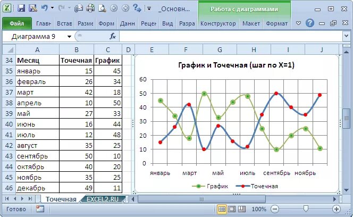Click the vertical scrollbar down arrow
The width and height of the screenshot is (353, 217).
pos(347,190)
